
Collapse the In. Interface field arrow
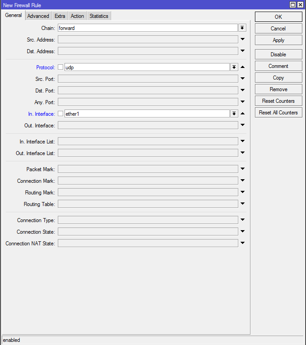[242, 114]
